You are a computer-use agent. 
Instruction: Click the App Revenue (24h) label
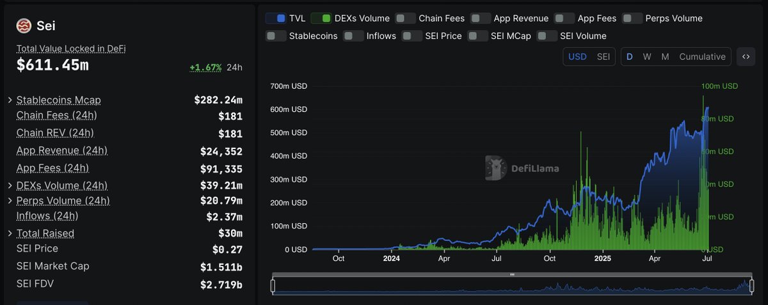(x=62, y=150)
